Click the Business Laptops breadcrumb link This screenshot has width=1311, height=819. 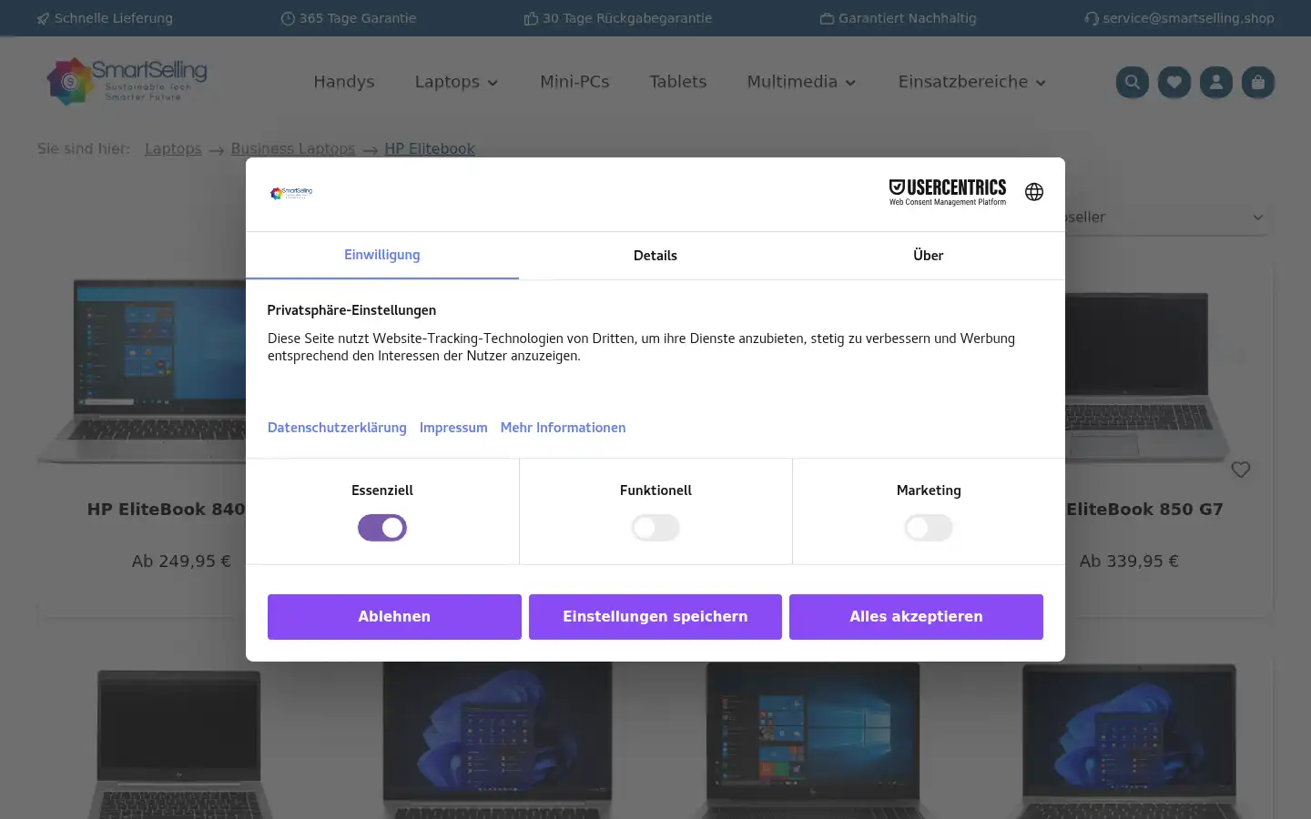tap(293, 148)
